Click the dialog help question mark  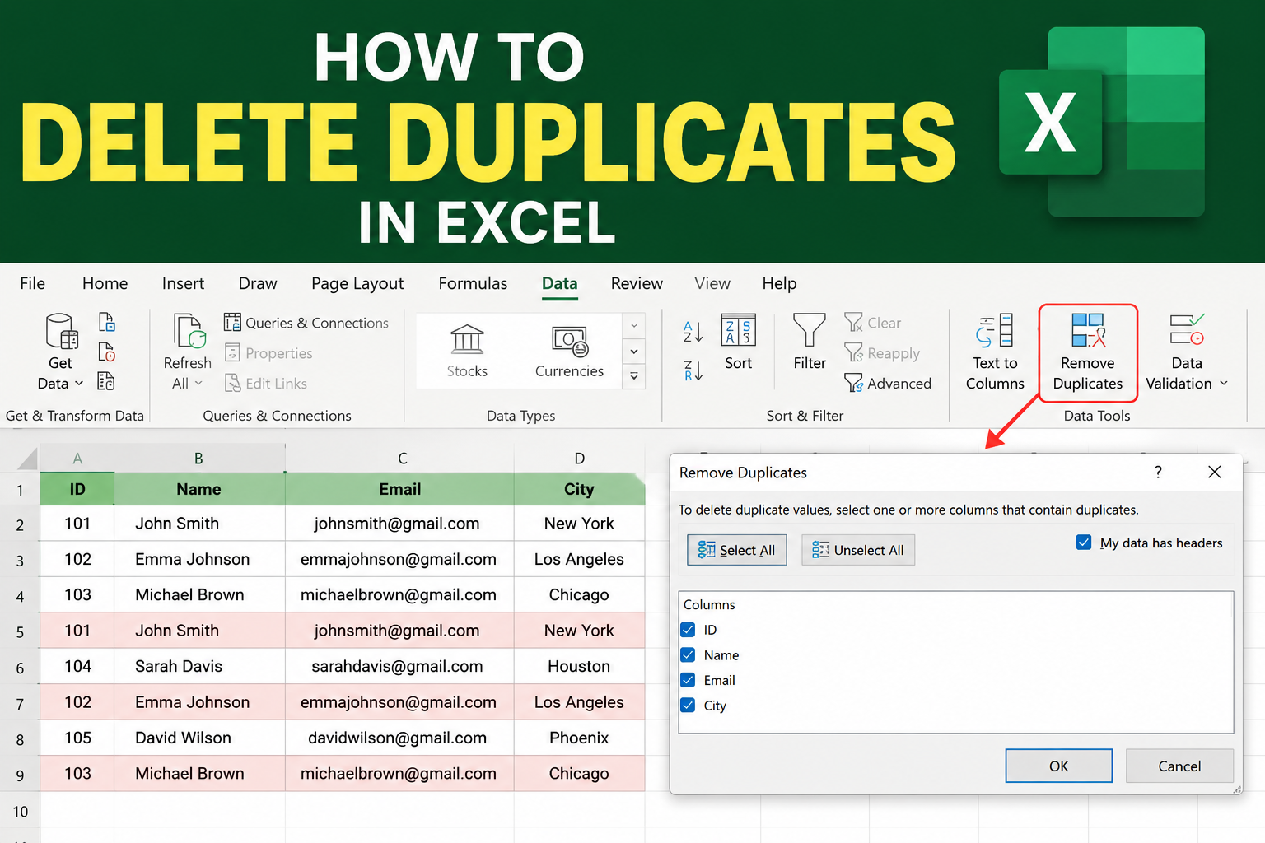1158,472
